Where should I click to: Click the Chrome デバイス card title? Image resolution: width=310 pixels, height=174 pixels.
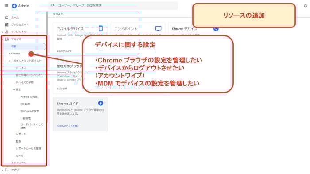[x=185, y=29]
